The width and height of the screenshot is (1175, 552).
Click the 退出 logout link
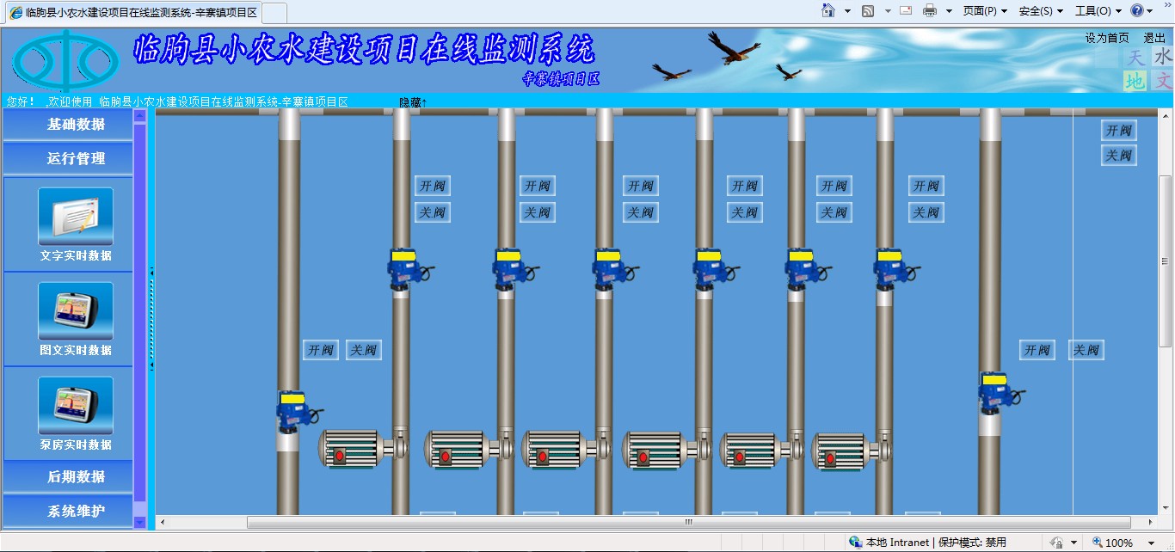click(x=1154, y=38)
